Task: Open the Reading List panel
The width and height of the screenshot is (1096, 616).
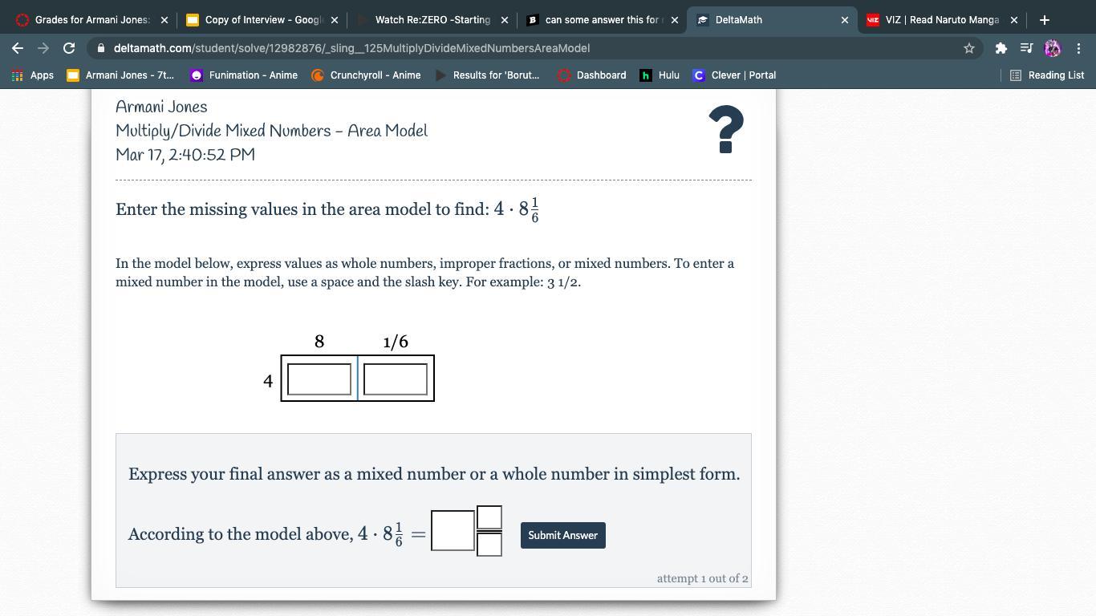Action: point(1047,75)
